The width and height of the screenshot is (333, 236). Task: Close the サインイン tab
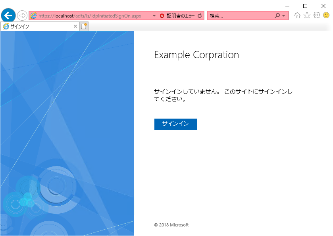[x=75, y=26]
